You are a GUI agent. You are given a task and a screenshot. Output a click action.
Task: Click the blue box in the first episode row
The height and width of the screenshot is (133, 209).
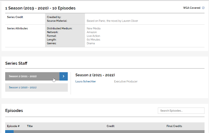(x=9, y=132)
